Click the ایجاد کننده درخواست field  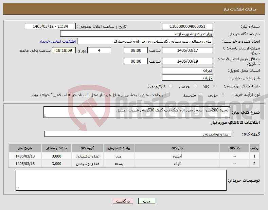click(145, 41)
